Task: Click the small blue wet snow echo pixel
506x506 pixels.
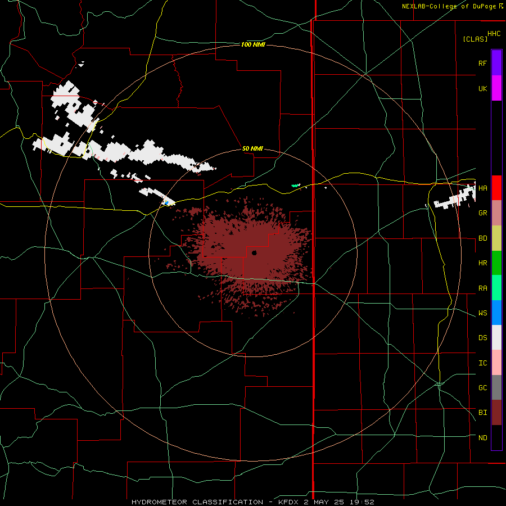Action: [x=166, y=202]
